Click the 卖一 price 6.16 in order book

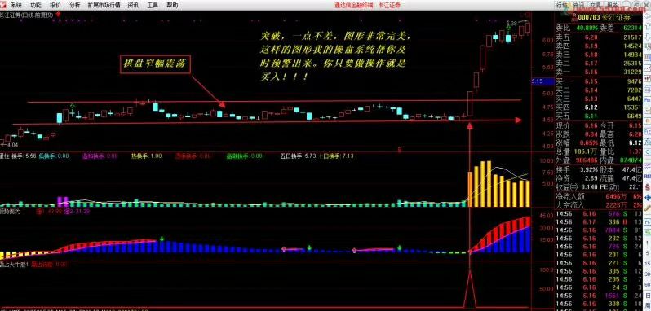tap(591, 72)
